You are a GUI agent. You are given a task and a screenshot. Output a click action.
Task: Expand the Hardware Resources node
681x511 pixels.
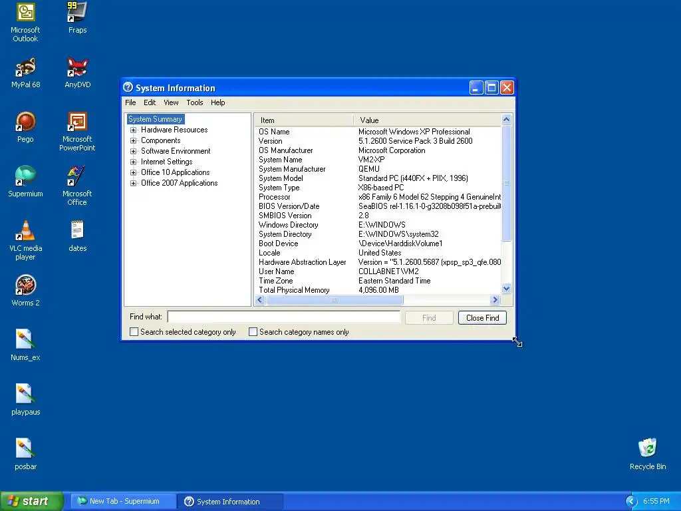point(133,130)
